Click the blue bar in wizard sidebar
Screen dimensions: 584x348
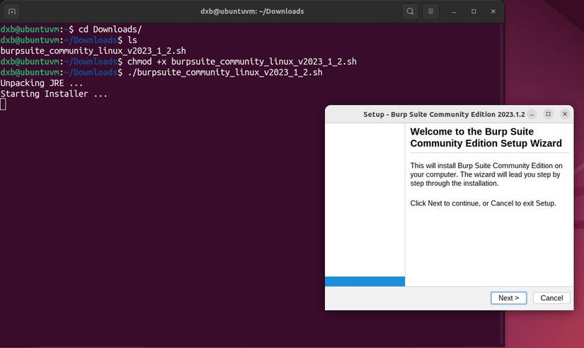[365, 281]
